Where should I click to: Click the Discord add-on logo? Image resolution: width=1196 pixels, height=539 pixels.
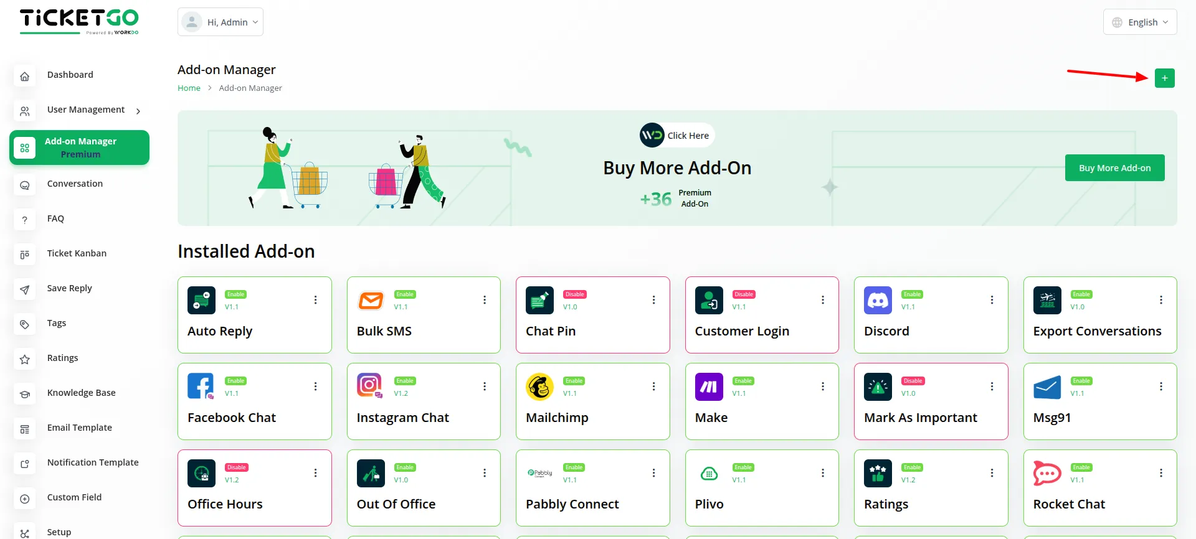click(x=877, y=300)
